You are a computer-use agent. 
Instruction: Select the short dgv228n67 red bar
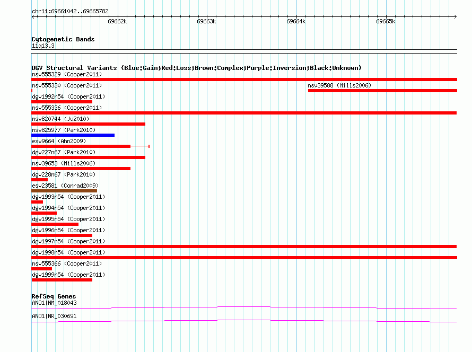click(39, 180)
